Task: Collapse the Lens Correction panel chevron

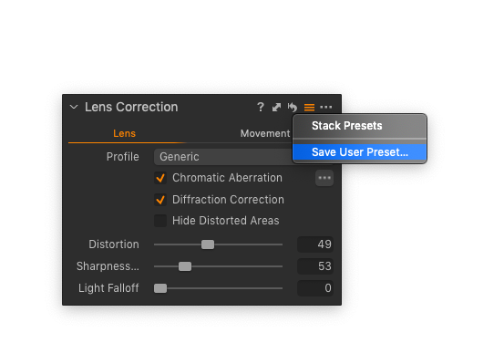Action: [74, 107]
